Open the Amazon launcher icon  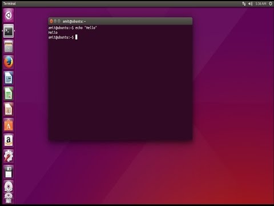(x=9, y=140)
